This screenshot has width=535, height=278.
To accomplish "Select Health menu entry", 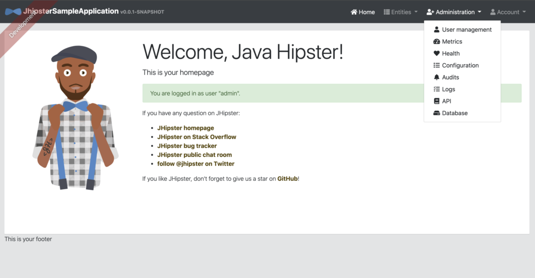I will tap(462, 53).
